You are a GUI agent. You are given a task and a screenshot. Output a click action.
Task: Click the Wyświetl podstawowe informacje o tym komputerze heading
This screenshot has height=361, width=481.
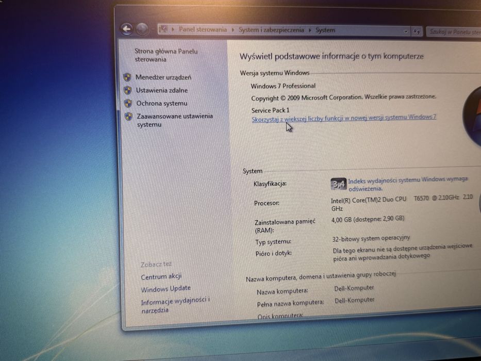point(331,57)
